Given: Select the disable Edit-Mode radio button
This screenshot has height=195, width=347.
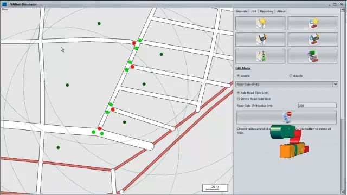Looking at the screenshot, I should point(291,76).
